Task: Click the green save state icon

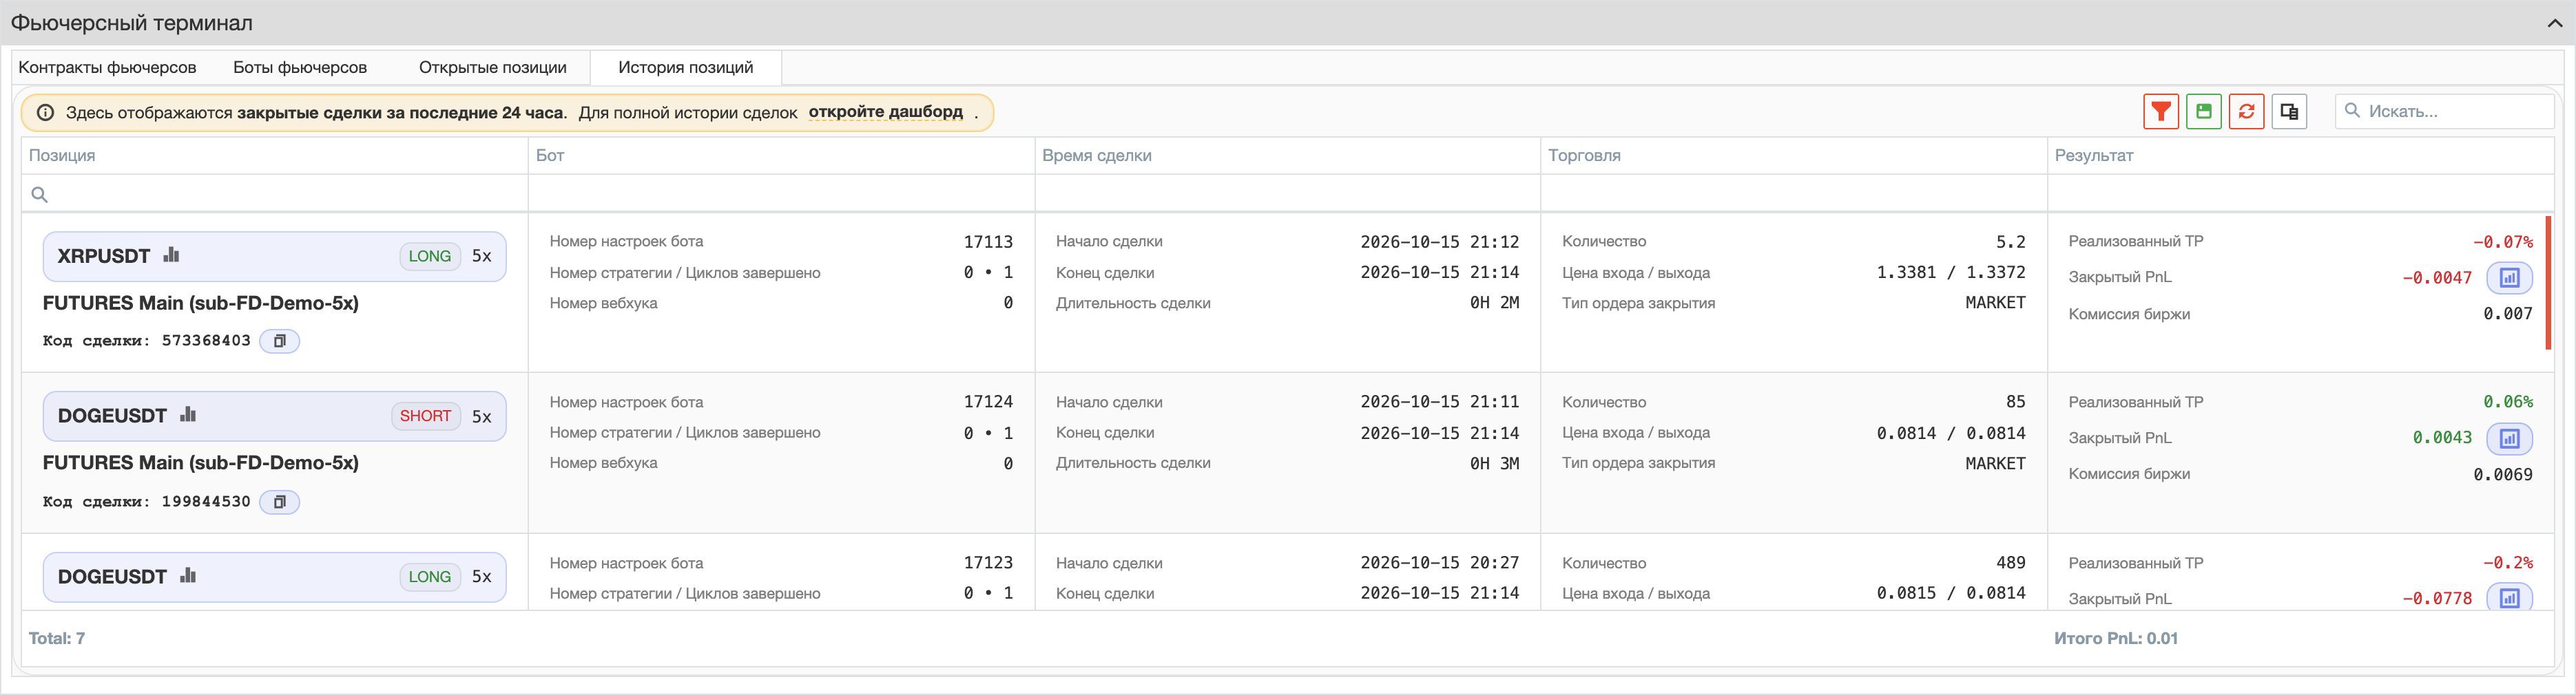Action: click(2204, 111)
